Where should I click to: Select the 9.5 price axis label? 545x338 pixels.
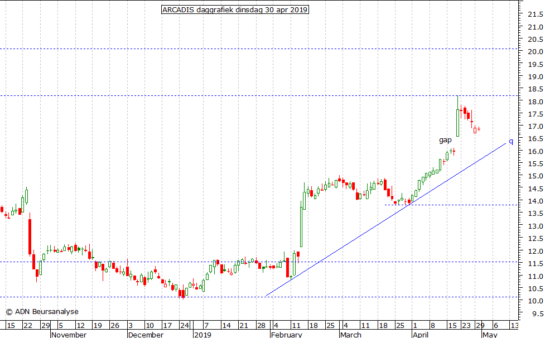point(537,313)
